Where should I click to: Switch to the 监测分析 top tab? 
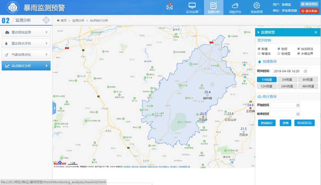click(x=213, y=8)
